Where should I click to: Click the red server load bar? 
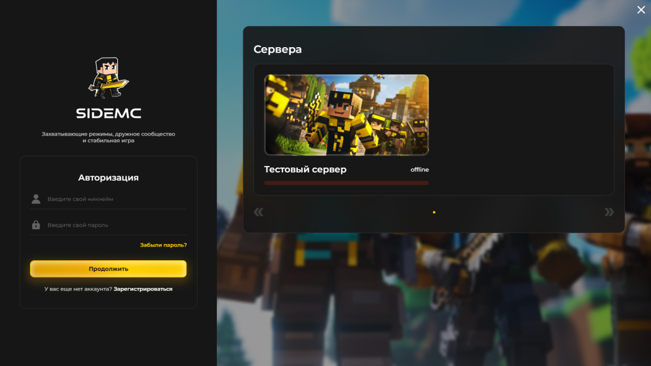click(x=346, y=183)
